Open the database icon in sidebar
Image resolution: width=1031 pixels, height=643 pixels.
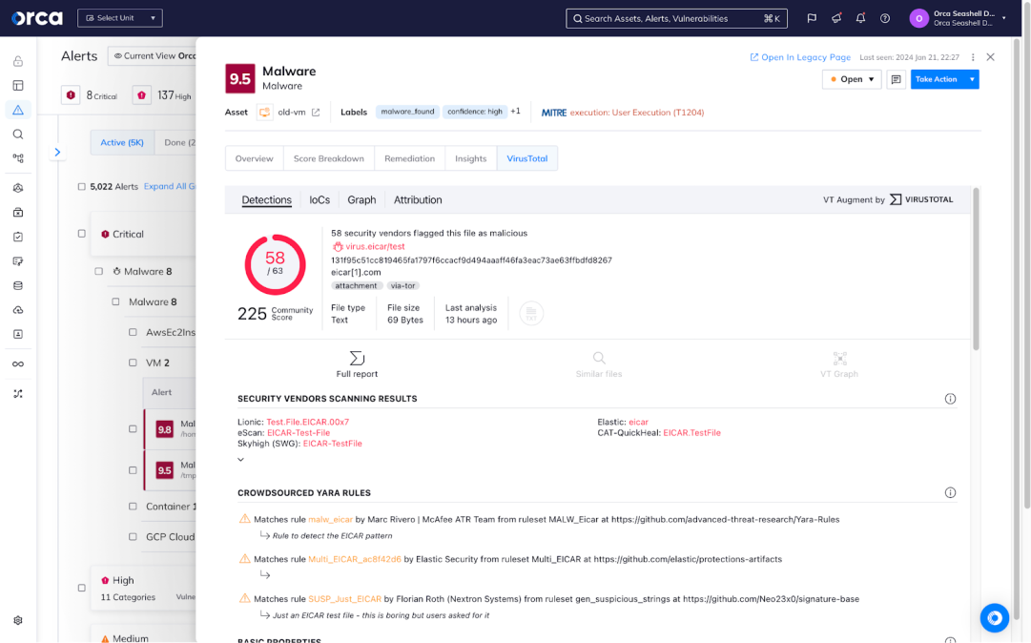pos(18,285)
